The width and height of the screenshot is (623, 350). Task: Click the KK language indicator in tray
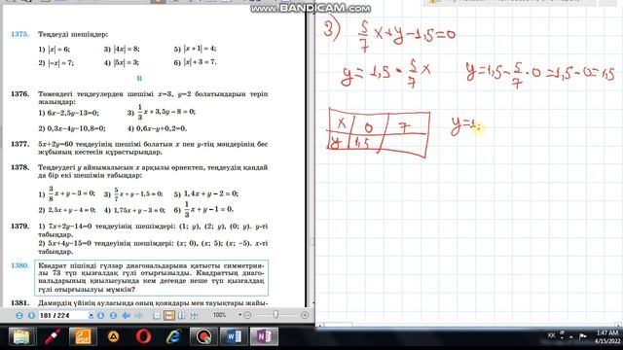coord(552,335)
